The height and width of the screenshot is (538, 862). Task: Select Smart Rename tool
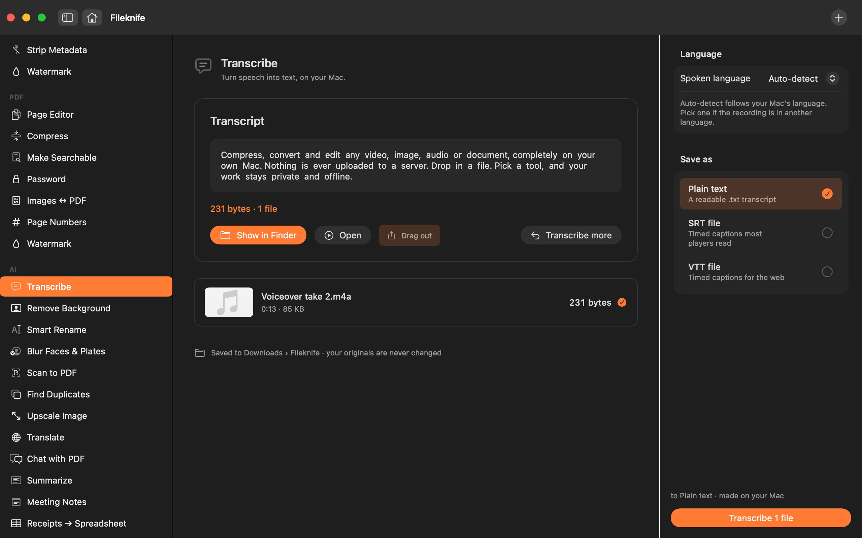point(86,330)
